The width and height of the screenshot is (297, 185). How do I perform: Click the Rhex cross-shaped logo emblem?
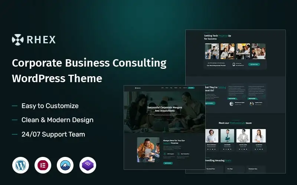pyautogui.click(x=17, y=40)
